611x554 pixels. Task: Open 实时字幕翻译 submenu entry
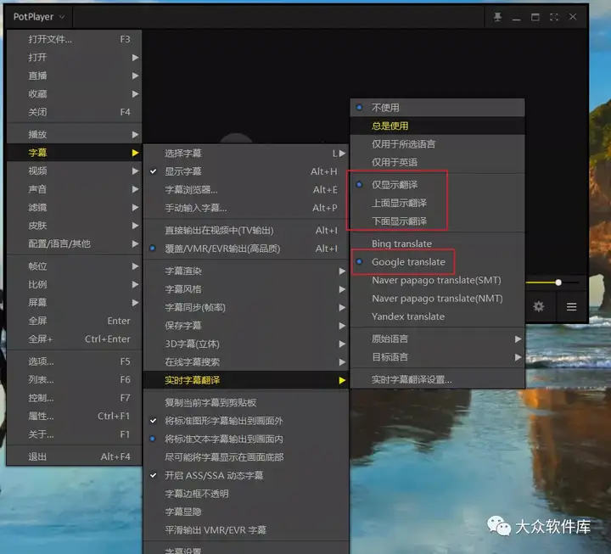pyautogui.click(x=246, y=380)
